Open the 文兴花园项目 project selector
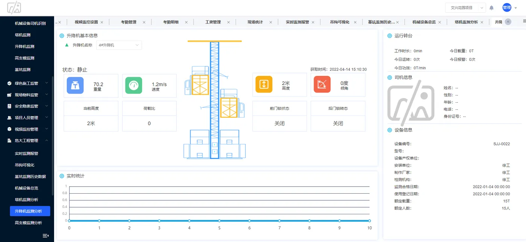This screenshot has height=242, width=526. point(466,7)
